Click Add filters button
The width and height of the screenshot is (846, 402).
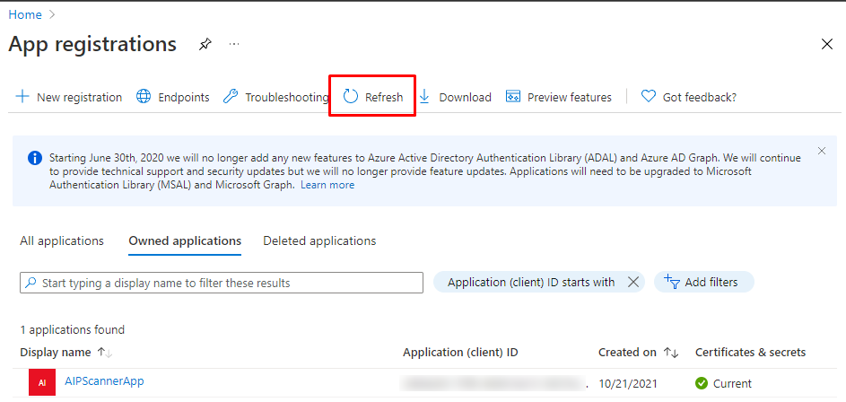[703, 282]
